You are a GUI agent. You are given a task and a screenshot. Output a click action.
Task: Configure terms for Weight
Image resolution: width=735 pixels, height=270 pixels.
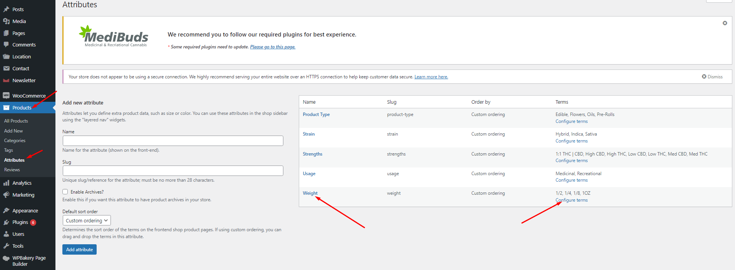(571, 200)
